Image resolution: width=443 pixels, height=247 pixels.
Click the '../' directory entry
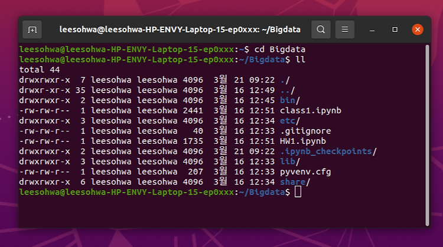click(x=288, y=90)
